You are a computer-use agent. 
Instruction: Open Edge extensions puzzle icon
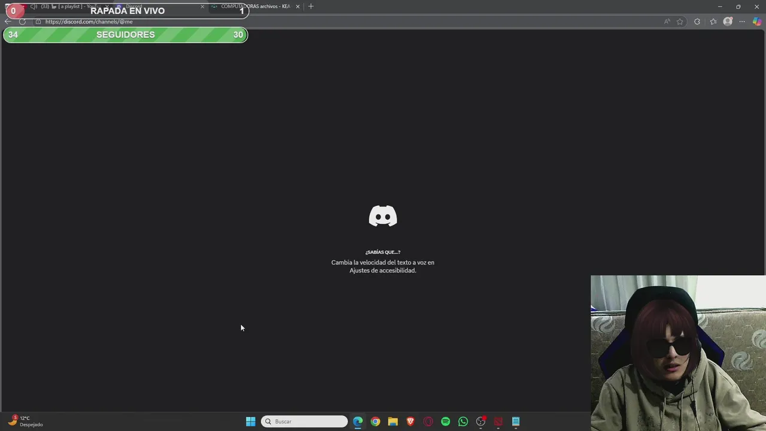point(697,22)
